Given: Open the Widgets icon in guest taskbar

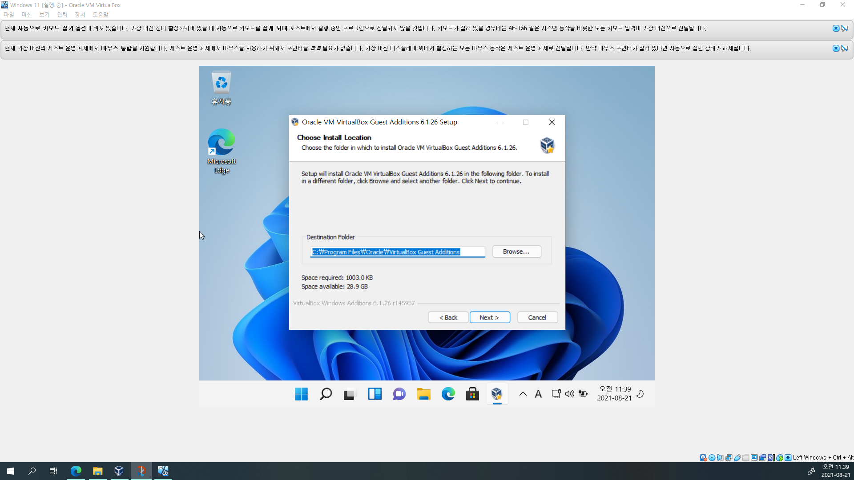Looking at the screenshot, I should (x=375, y=394).
